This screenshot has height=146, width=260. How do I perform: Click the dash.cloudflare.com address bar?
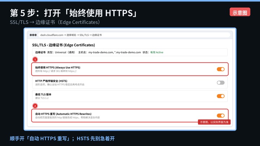point(134,35)
